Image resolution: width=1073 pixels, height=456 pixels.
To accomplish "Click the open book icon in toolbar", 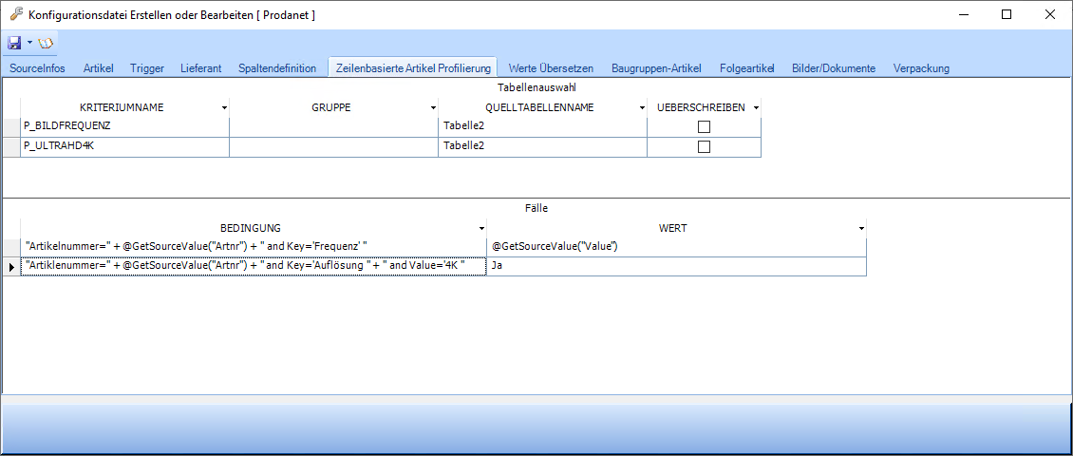I will pyautogui.click(x=46, y=43).
